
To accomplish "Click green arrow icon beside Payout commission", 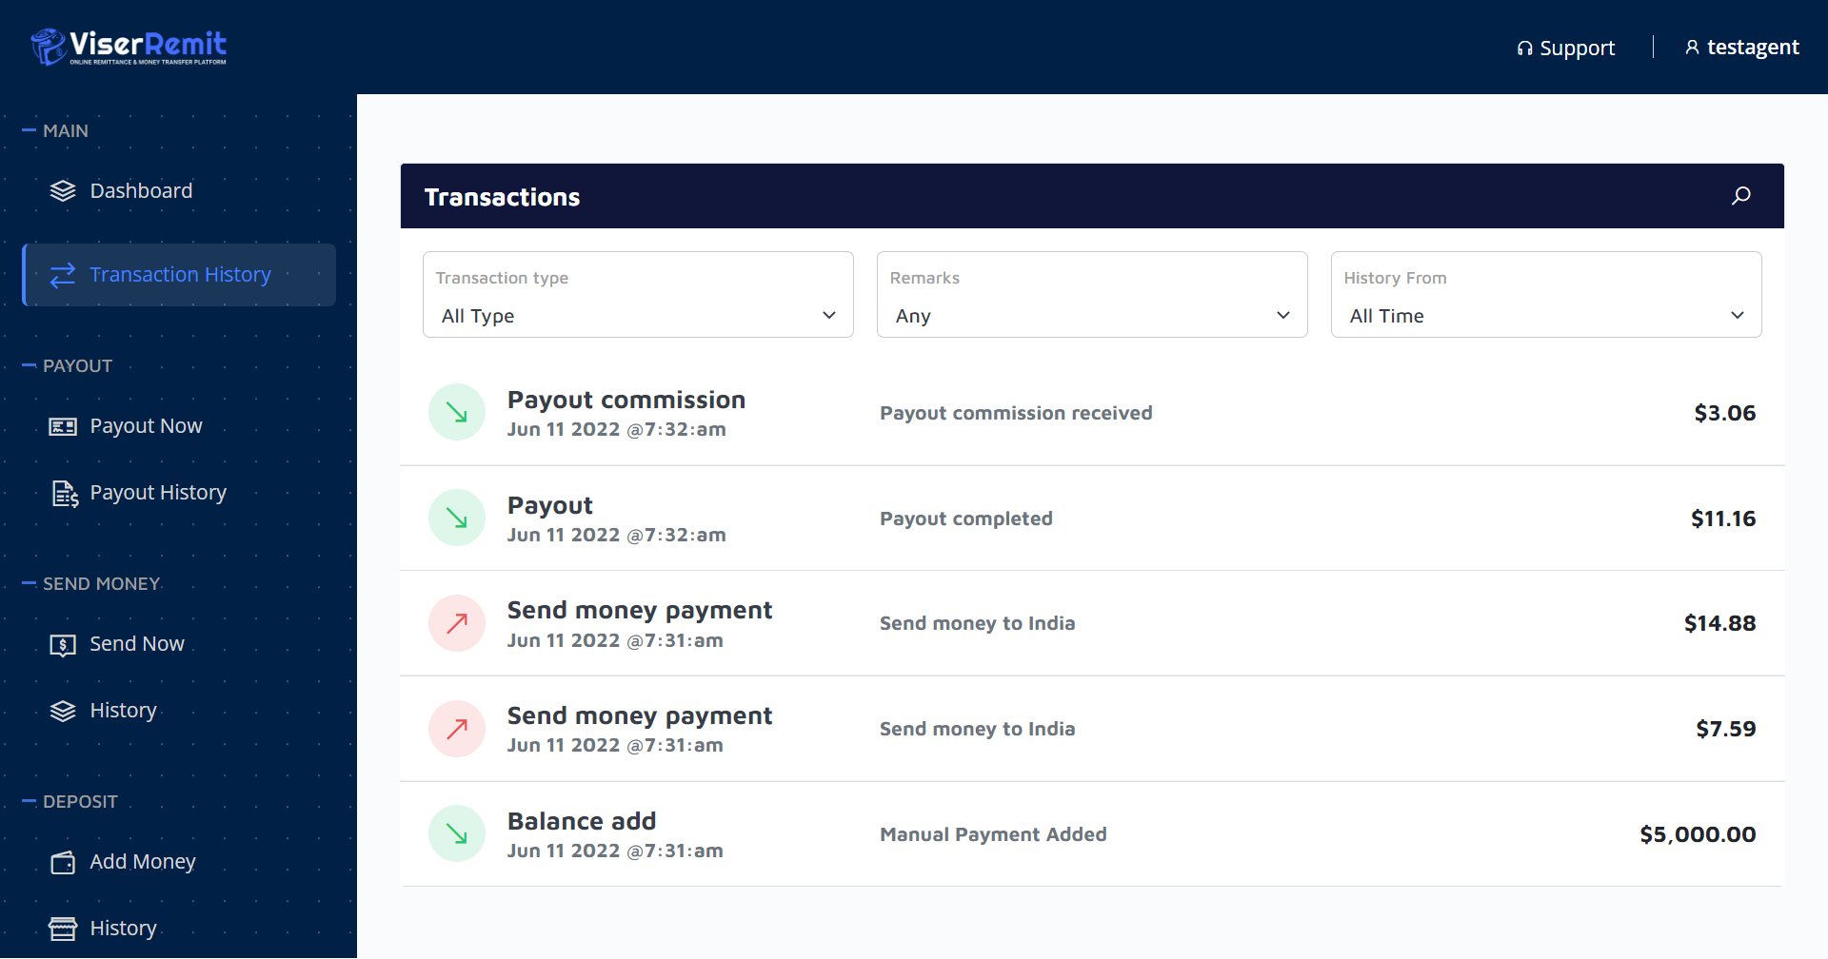I will point(457,413).
